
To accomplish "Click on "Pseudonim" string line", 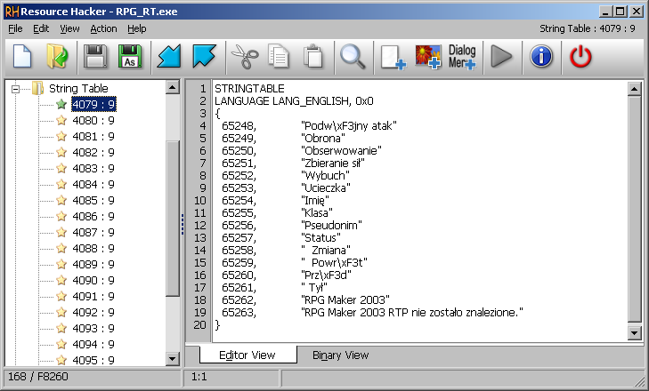I will pyautogui.click(x=331, y=225).
